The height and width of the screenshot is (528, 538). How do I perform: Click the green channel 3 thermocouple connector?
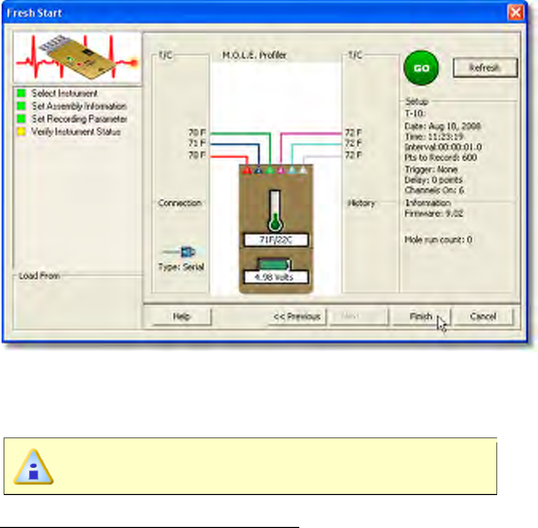tap(270, 170)
